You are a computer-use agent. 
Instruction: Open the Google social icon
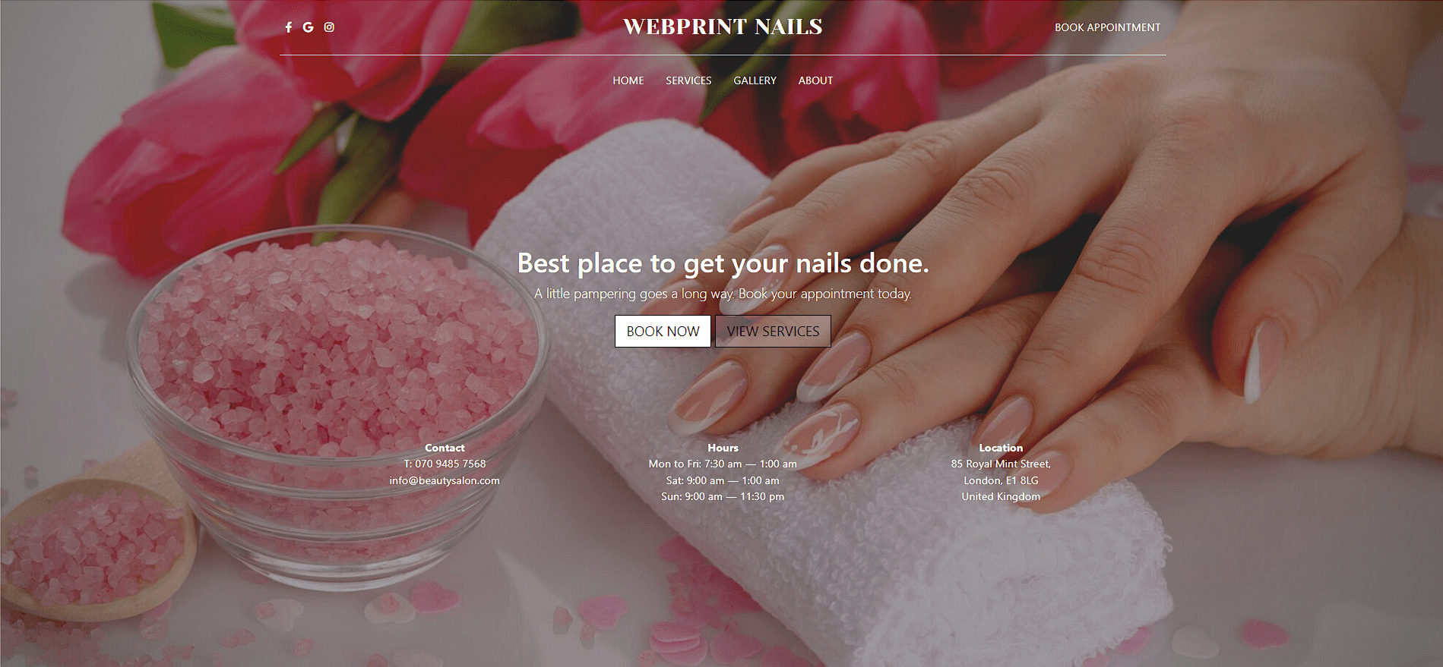(308, 27)
